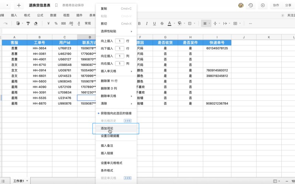
Task: Click the clear format eraser icon
Action: (35, 24)
